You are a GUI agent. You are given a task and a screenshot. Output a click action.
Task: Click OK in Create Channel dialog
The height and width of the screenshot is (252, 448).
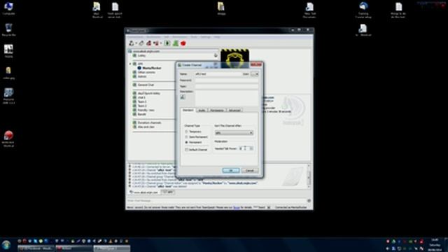point(231,171)
